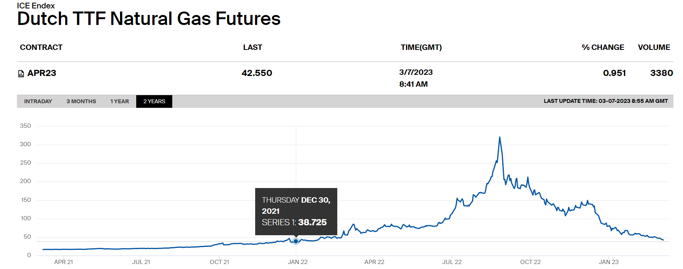Click the volume value 3380
The image size is (683, 269).
(661, 73)
